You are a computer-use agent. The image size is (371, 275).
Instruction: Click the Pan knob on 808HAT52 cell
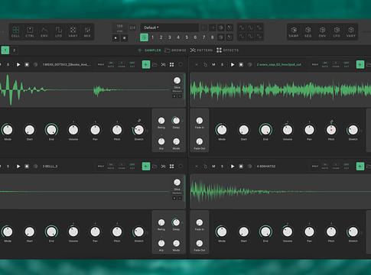(x=309, y=231)
